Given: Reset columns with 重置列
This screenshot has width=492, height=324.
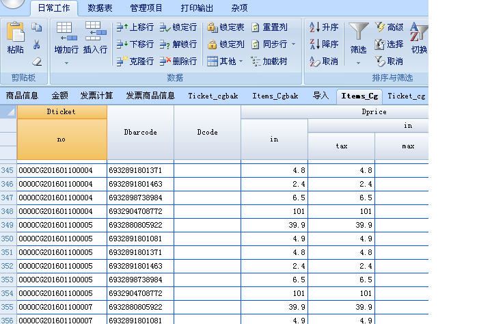Looking at the screenshot, I should [x=269, y=27].
